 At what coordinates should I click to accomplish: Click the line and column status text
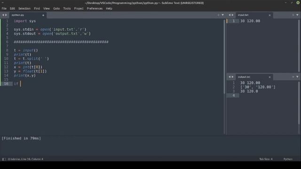point(25,159)
